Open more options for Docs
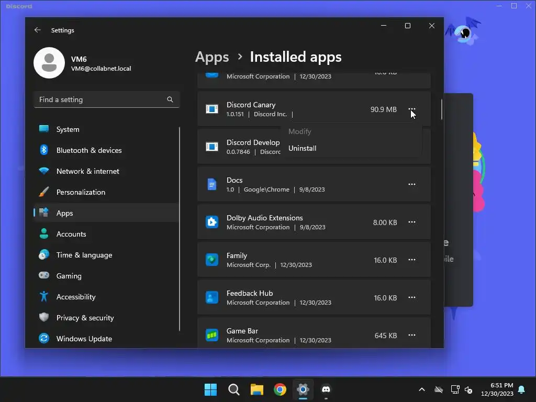This screenshot has width=536, height=402. point(412,184)
